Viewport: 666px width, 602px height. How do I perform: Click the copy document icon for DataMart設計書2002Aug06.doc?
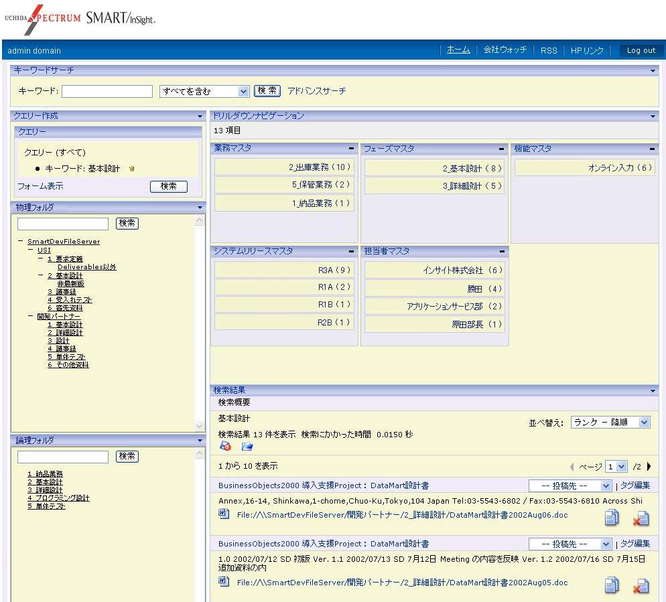pos(611,518)
